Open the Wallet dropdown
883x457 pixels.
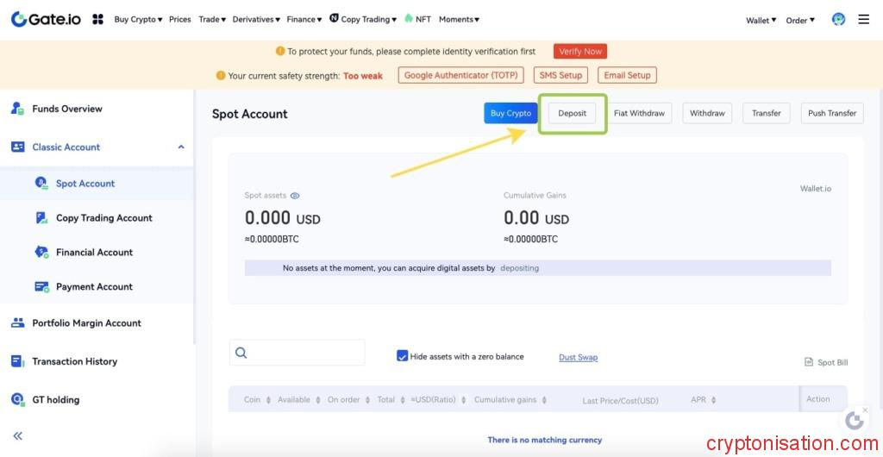coord(761,20)
